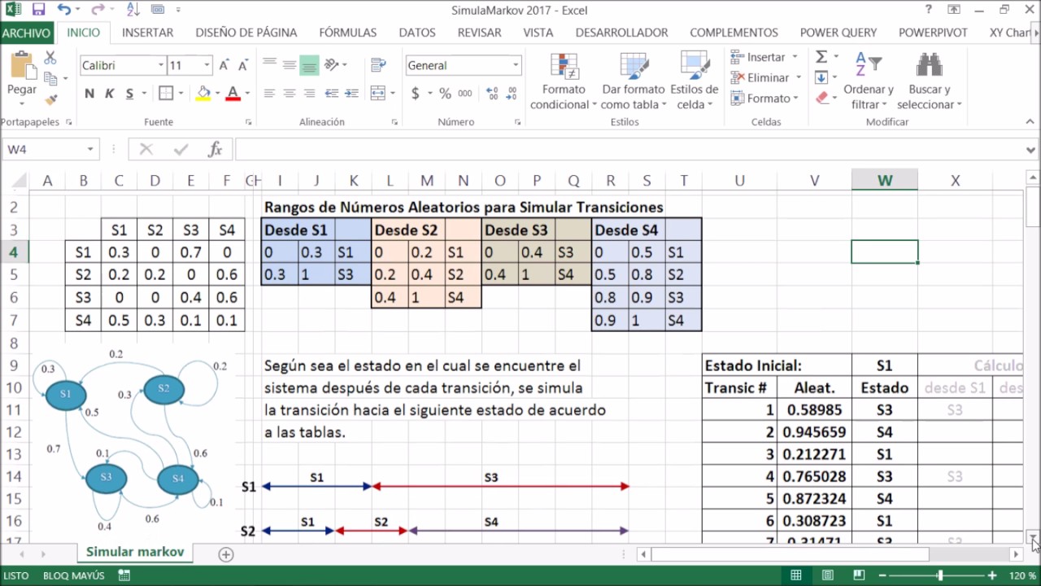Viewport: 1041px width, 586px height.
Task: Open the ARCHIVO tab
Action: point(26,33)
